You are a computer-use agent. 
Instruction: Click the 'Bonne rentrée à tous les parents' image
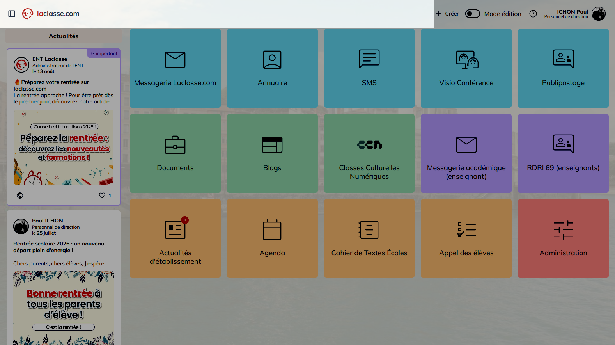coord(64,308)
